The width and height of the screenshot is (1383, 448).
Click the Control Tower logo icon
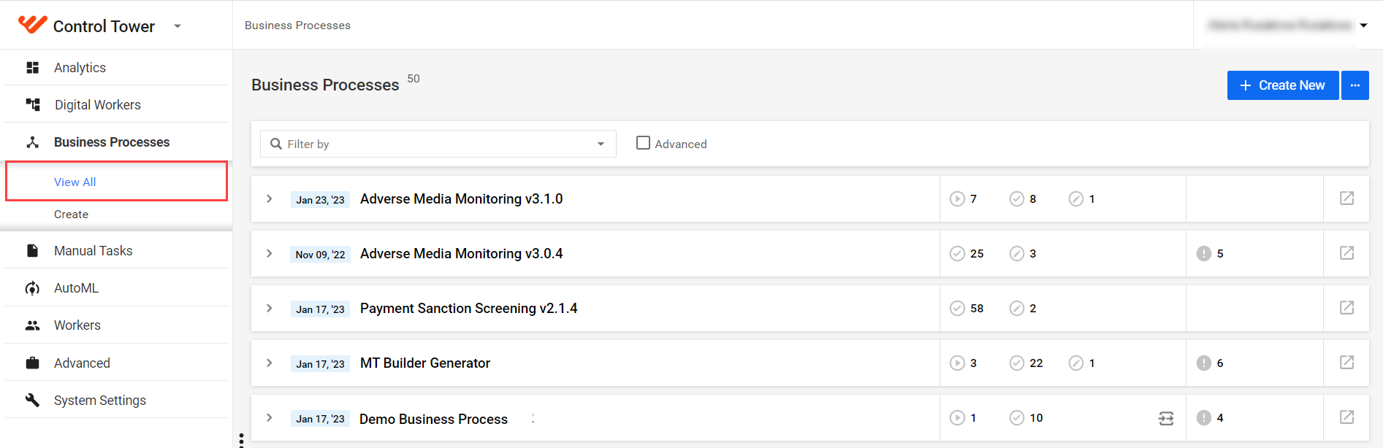pyautogui.click(x=32, y=25)
